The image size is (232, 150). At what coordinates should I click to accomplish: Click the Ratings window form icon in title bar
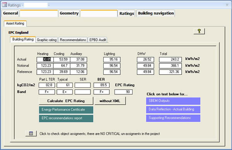pyautogui.click(x=4, y=5)
